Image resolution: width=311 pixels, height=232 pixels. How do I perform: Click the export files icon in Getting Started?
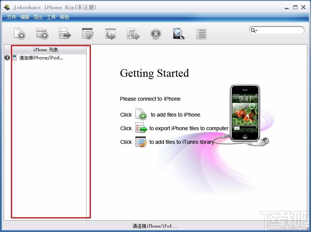[141, 128]
